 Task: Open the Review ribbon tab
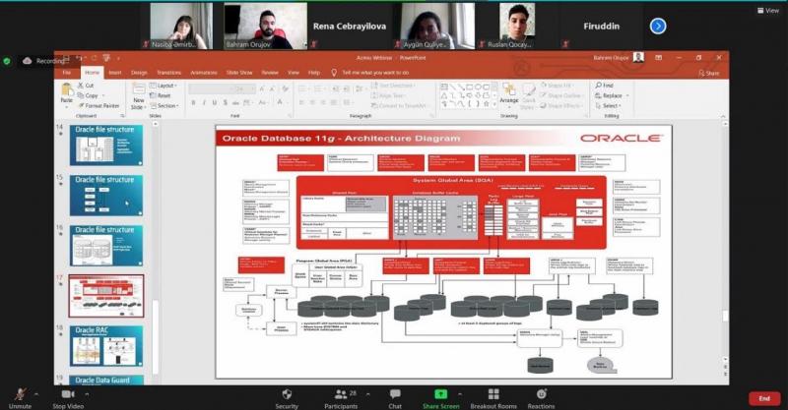[x=270, y=73]
